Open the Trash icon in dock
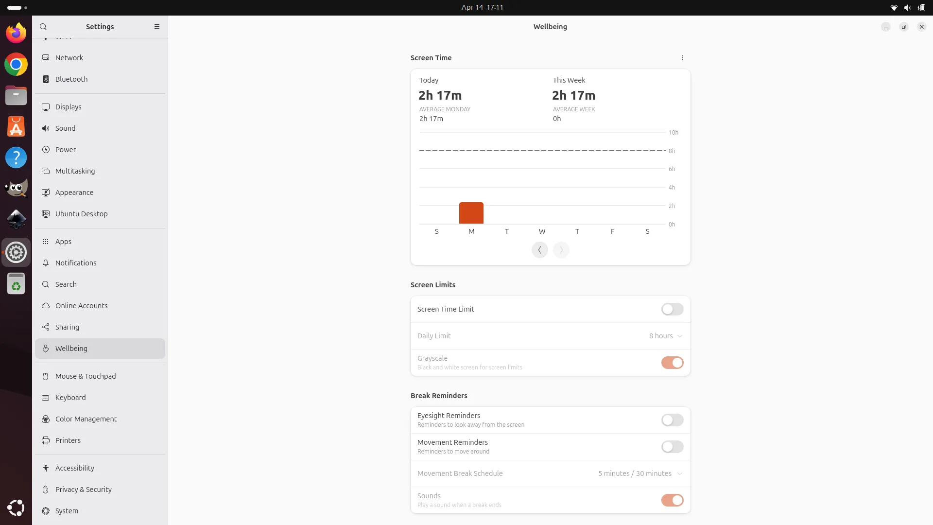 tap(16, 283)
